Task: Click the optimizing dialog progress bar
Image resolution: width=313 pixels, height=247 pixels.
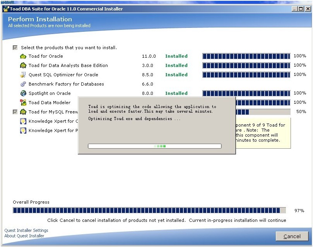Action: 155,146
